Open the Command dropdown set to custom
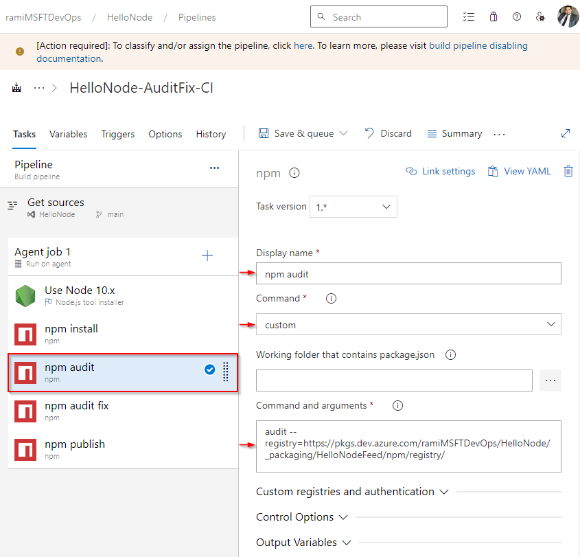The image size is (580, 557). 408,324
